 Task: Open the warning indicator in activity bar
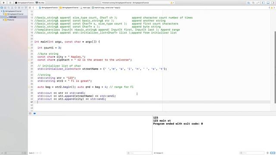tap(172, 3)
